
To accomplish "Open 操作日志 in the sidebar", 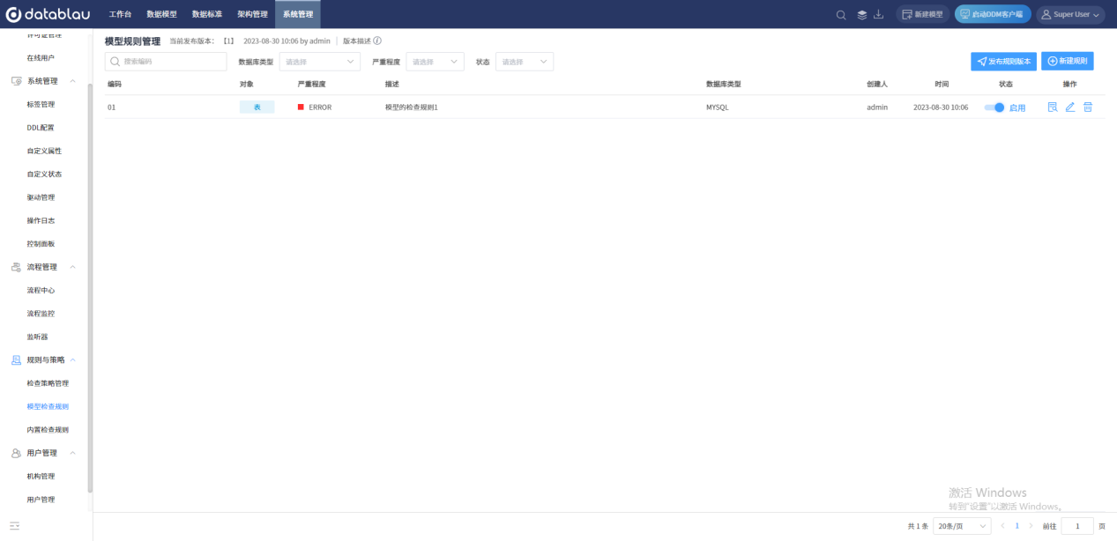I will click(x=41, y=220).
